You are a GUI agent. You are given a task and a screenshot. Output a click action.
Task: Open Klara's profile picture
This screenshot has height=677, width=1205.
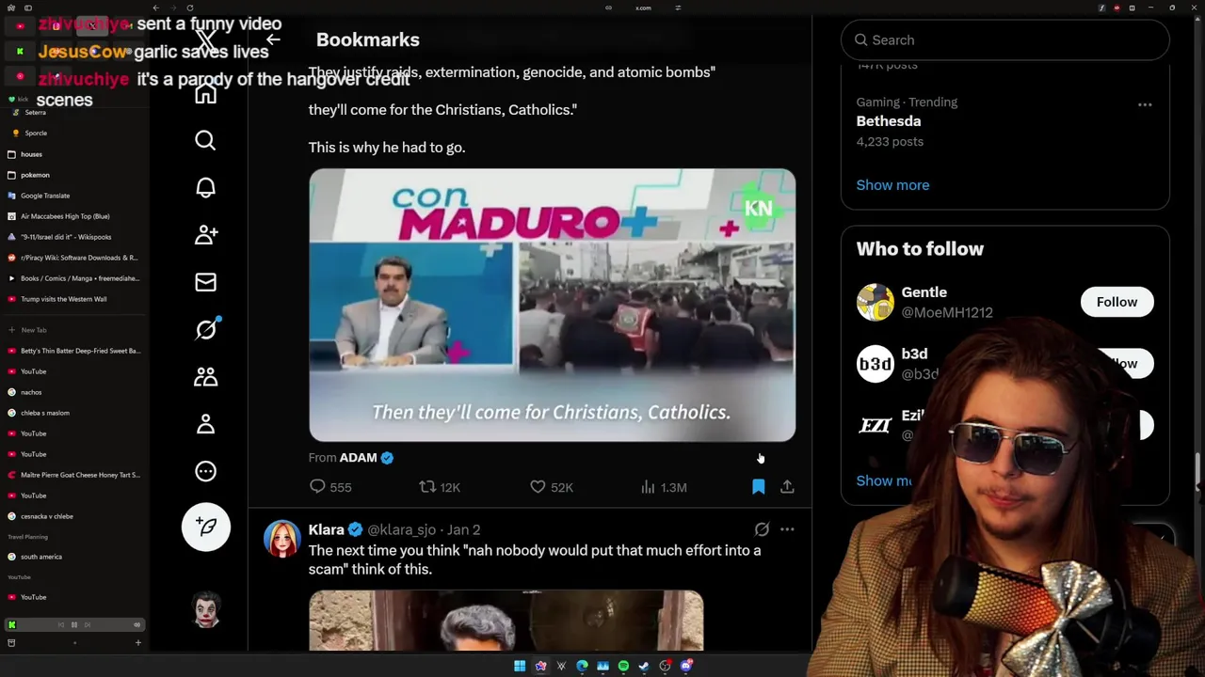pos(281,539)
